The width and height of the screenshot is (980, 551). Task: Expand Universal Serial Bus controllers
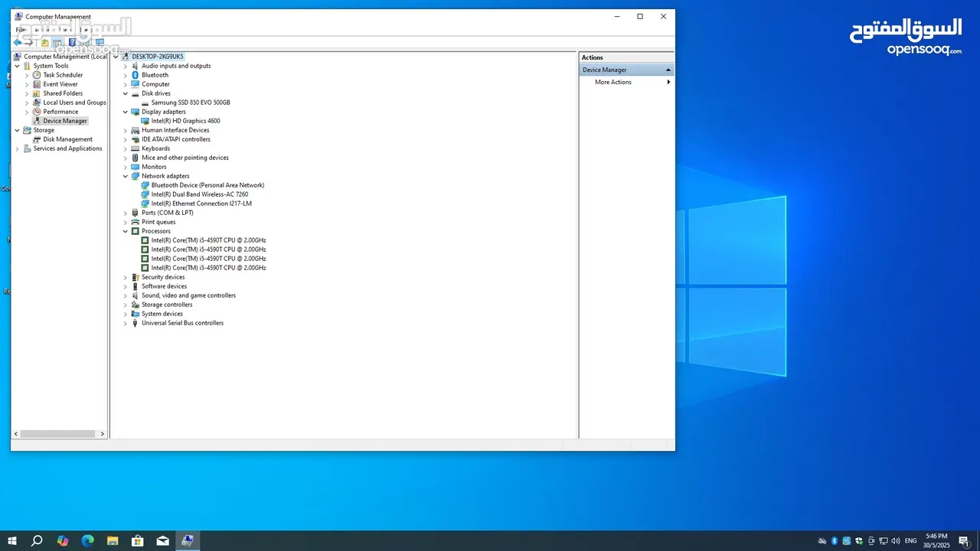(x=126, y=323)
